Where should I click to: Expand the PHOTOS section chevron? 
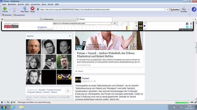(x=70, y=36)
